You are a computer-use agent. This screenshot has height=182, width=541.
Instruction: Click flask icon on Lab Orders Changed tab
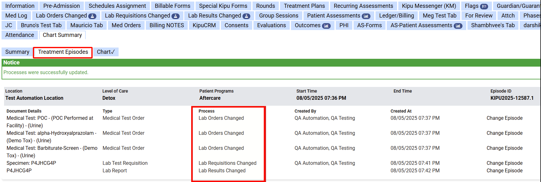coord(92,16)
